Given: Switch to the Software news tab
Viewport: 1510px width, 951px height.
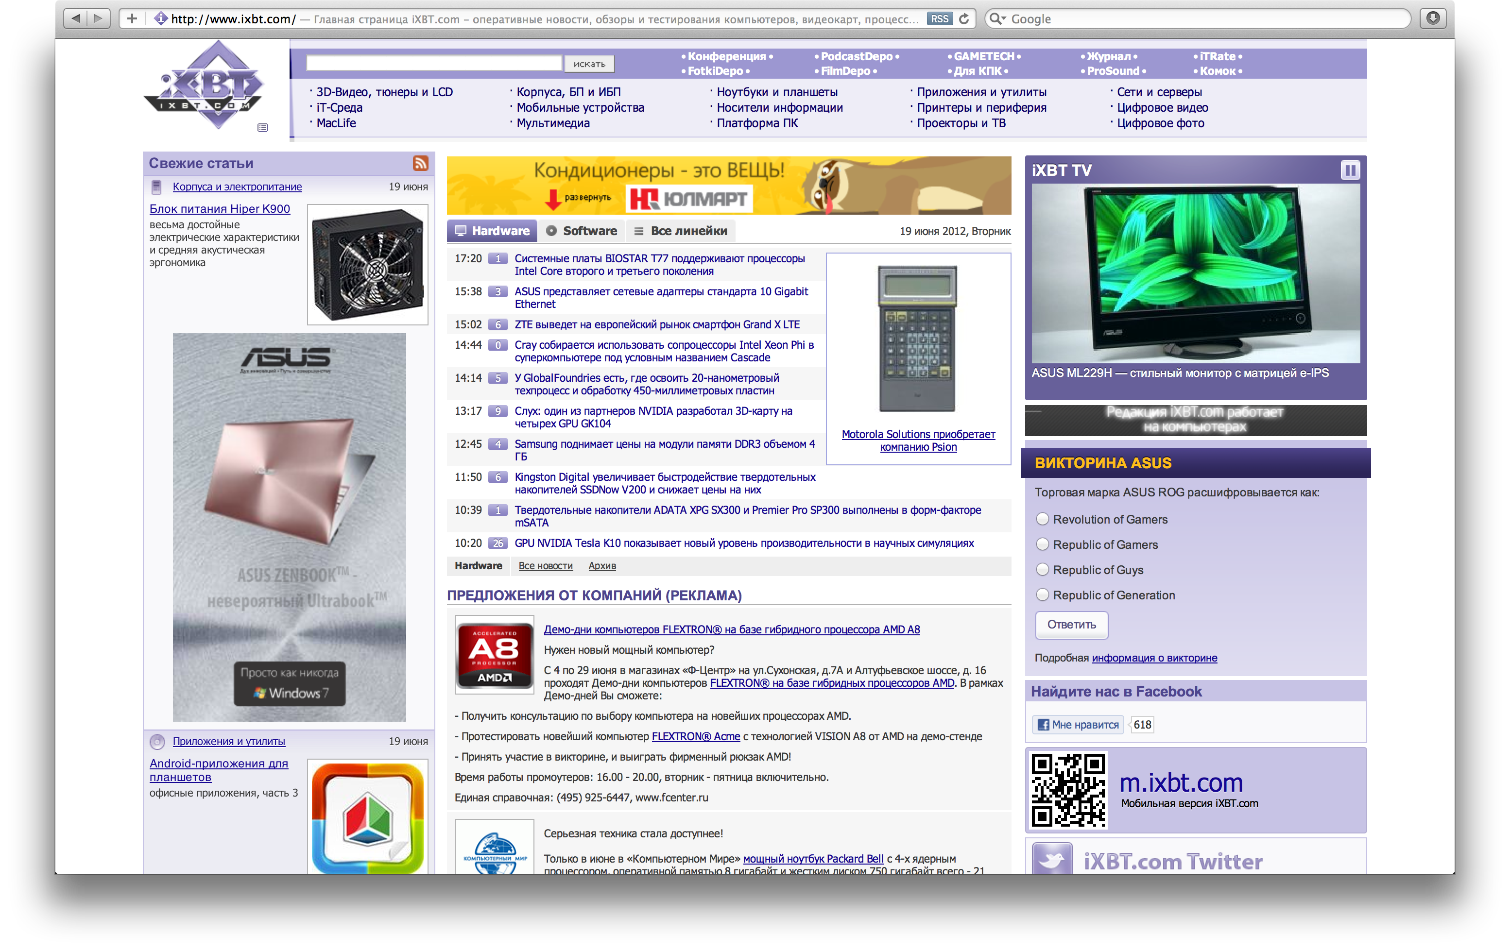Looking at the screenshot, I should coord(581,231).
